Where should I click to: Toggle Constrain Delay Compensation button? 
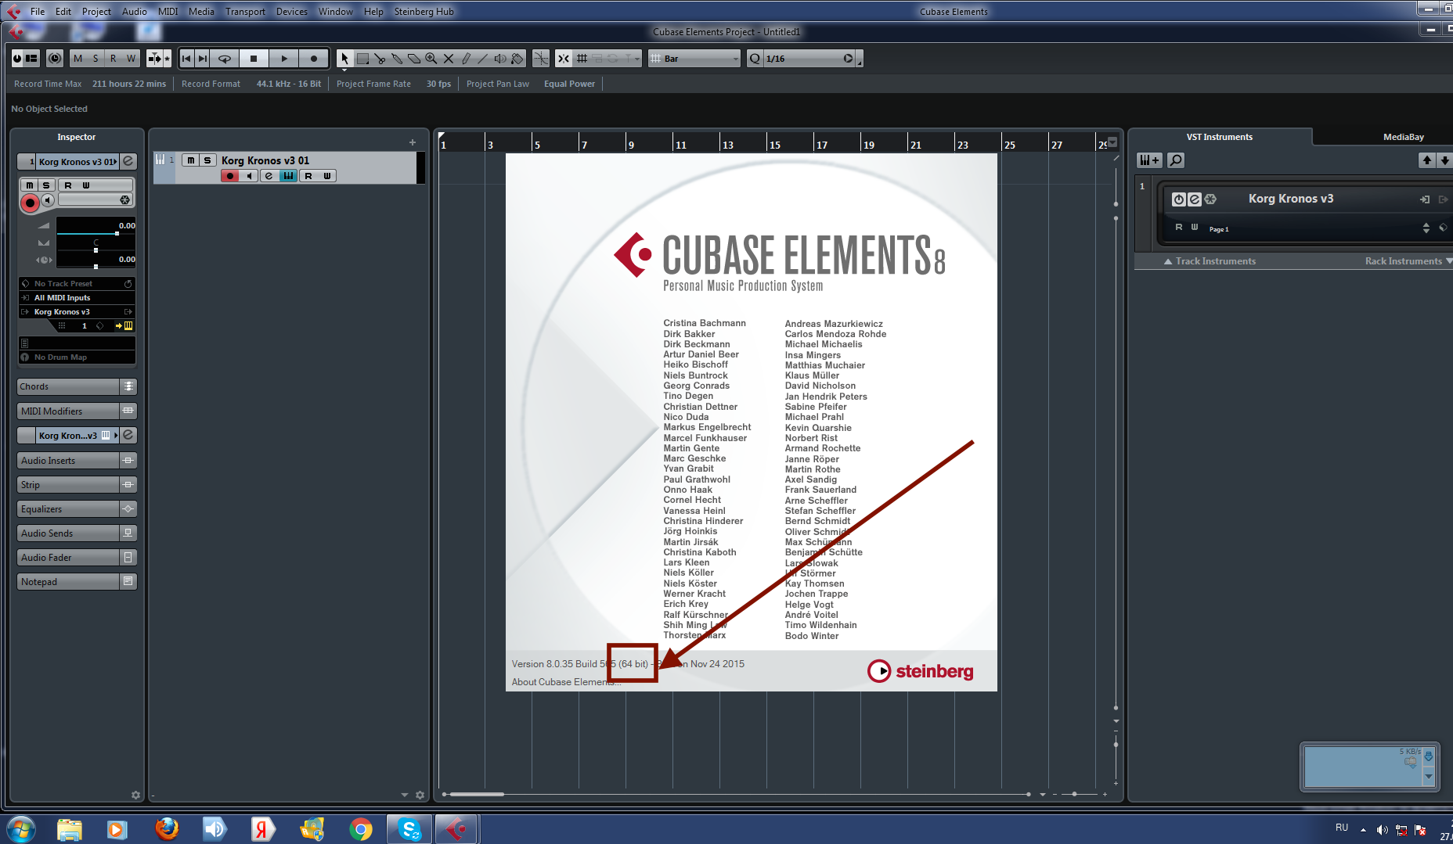point(55,59)
